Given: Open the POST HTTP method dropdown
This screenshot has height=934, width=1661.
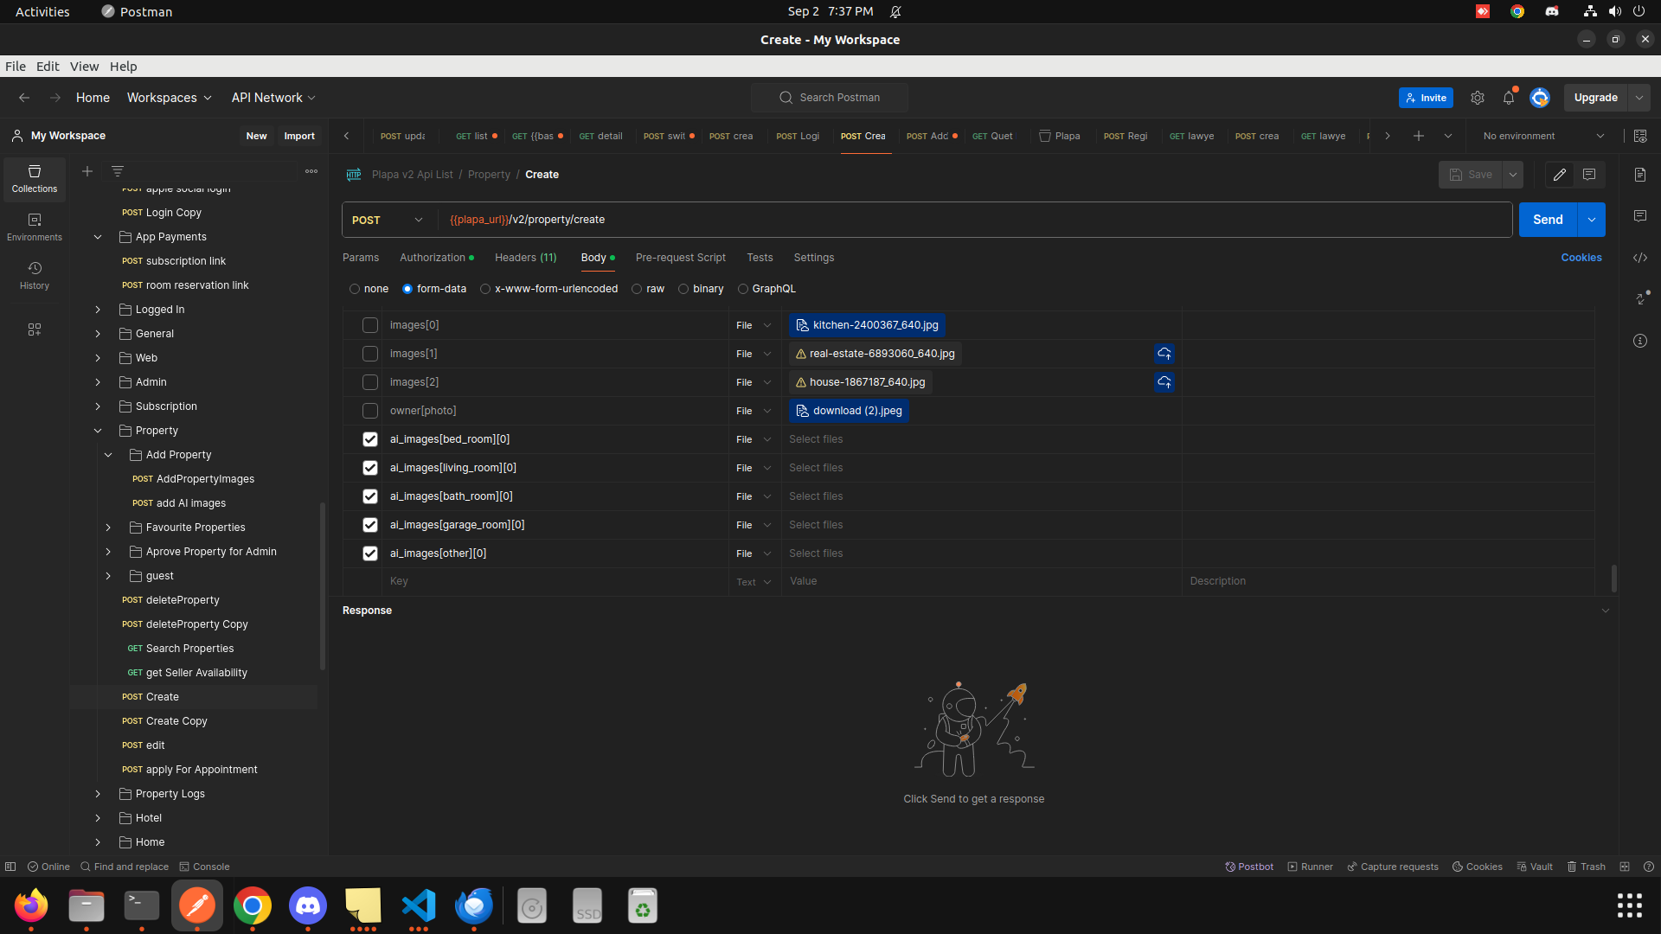Looking at the screenshot, I should (x=388, y=220).
